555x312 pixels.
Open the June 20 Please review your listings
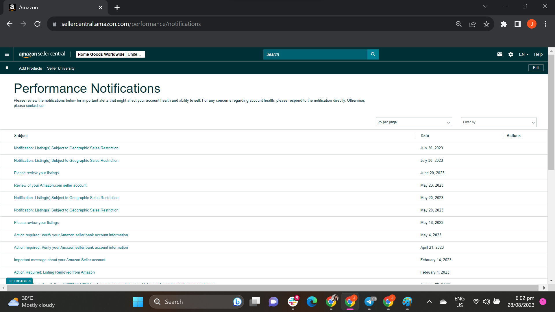(x=36, y=173)
